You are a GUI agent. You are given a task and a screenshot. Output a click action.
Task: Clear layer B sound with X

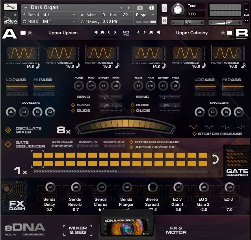(151, 32)
